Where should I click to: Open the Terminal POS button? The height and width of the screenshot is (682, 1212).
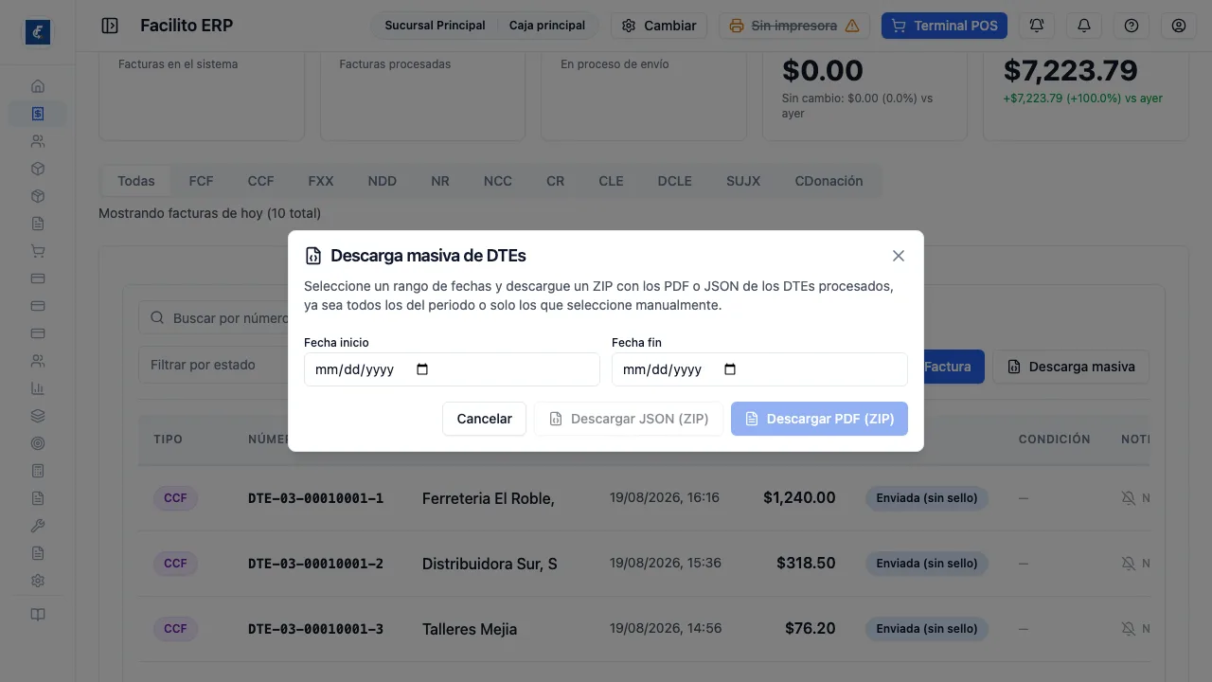point(944,26)
